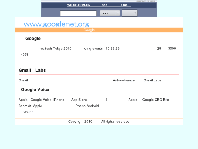Open the Gmail Labs article heading

tap(32, 70)
